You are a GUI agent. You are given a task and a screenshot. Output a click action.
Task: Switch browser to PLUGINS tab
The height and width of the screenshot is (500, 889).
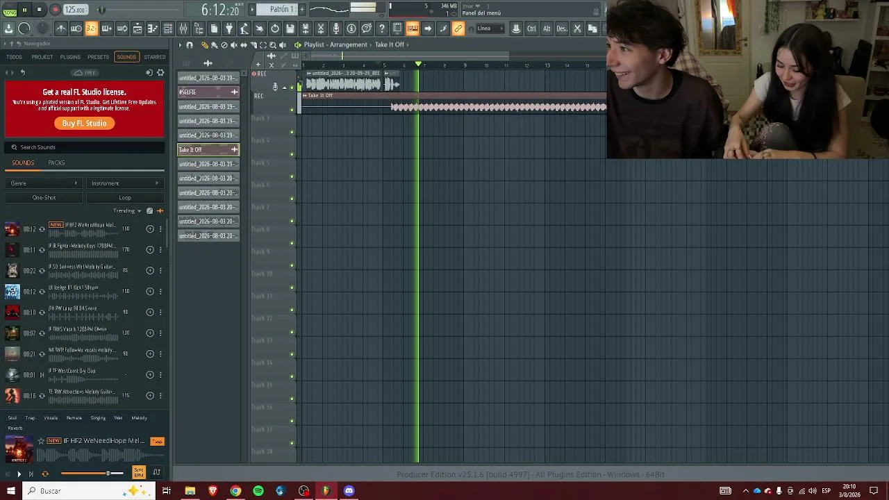(70, 57)
